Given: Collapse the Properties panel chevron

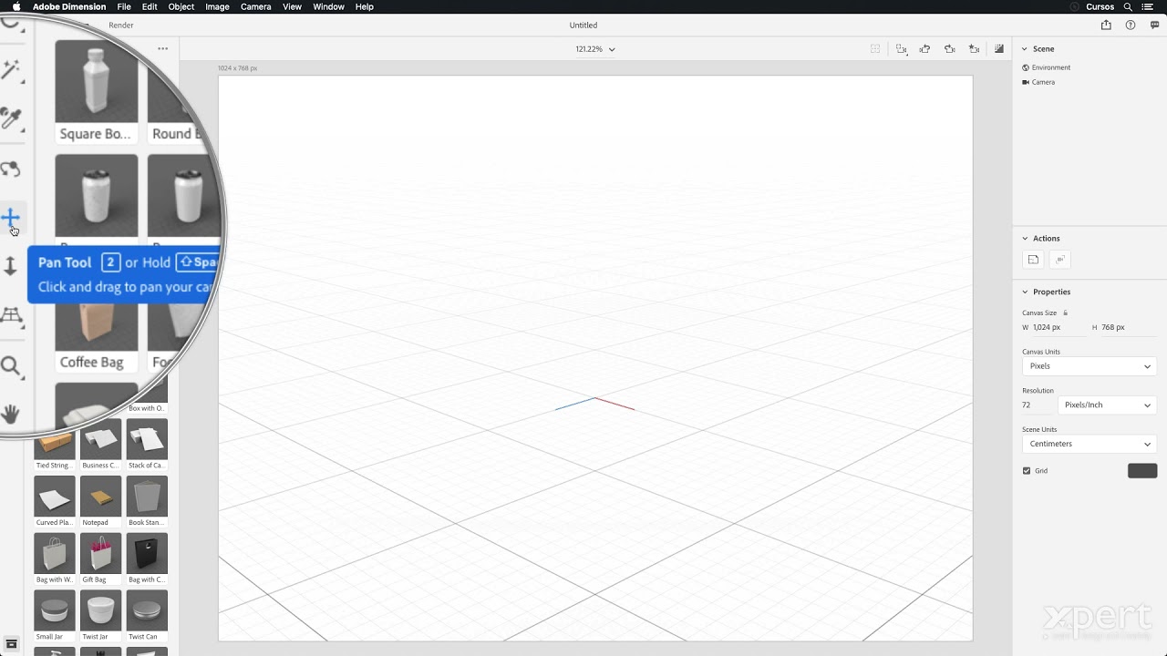Looking at the screenshot, I should (1025, 292).
